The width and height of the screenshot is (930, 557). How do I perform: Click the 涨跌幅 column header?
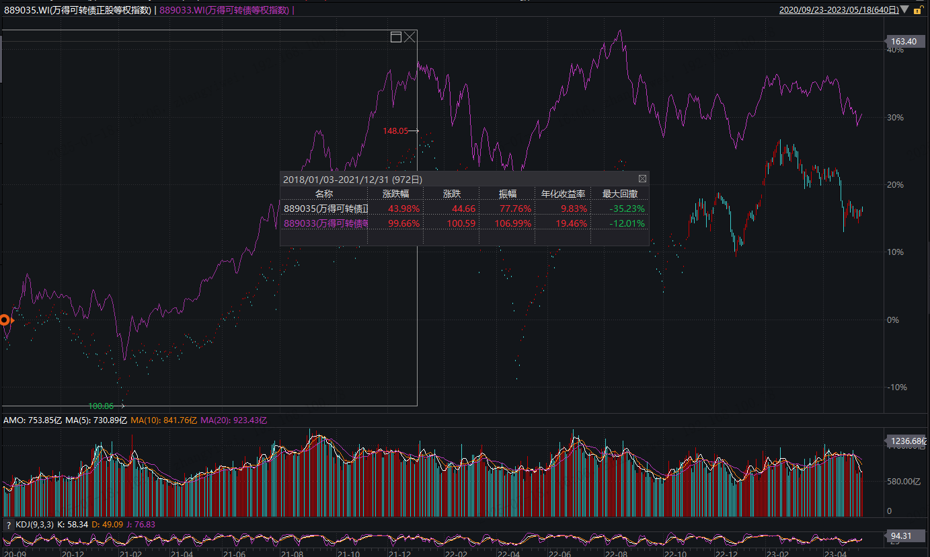coord(395,194)
